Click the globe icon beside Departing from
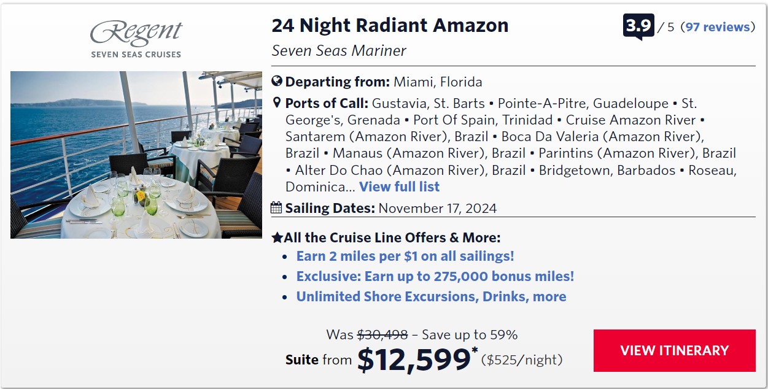 point(277,82)
